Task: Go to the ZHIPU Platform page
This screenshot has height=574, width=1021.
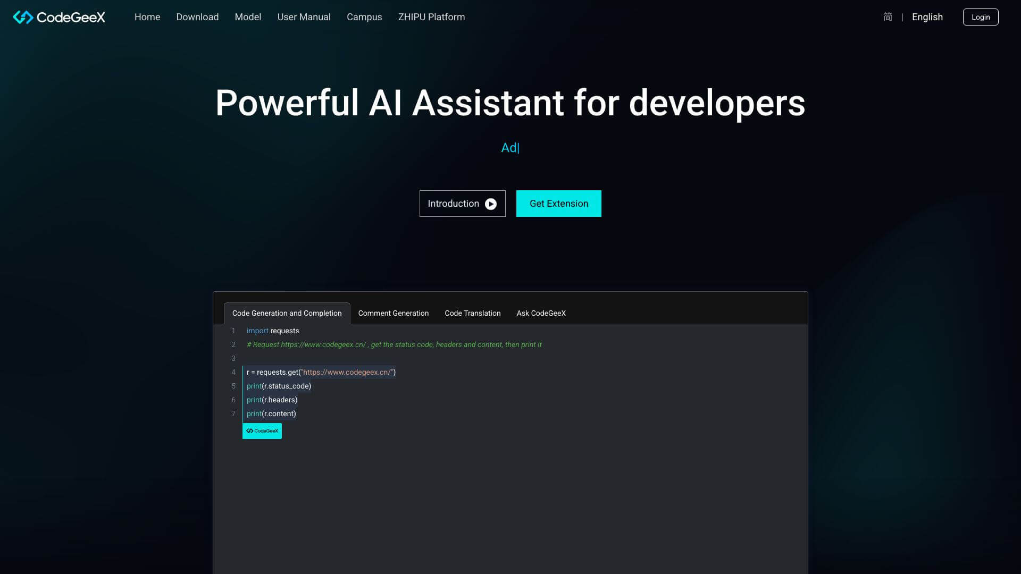Action: click(x=431, y=17)
